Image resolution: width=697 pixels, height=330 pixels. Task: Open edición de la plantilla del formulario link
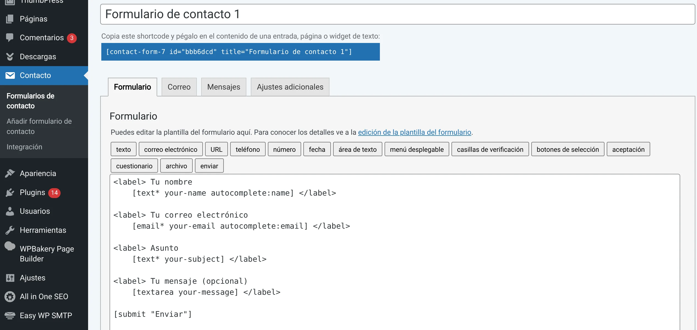[414, 132]
